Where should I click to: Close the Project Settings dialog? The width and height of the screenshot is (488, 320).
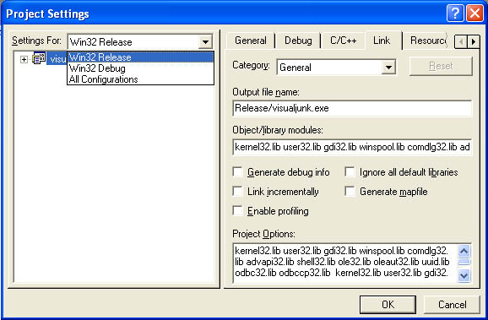[475, 14]
